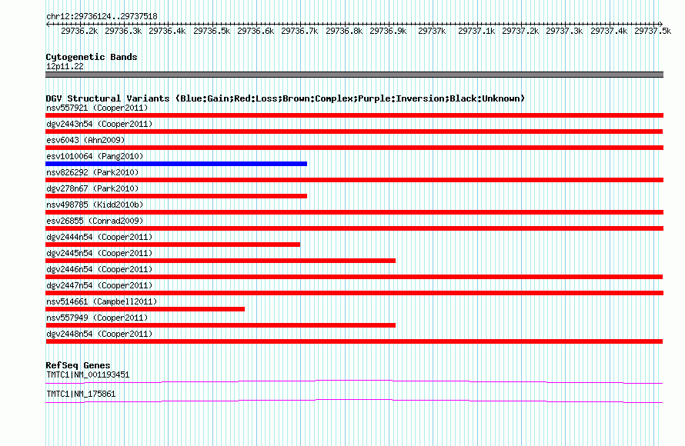The image size is (685, 446).
Task: Click the nsv557921 (Cooper2011) red loss bar
Action: click(354, 115)
